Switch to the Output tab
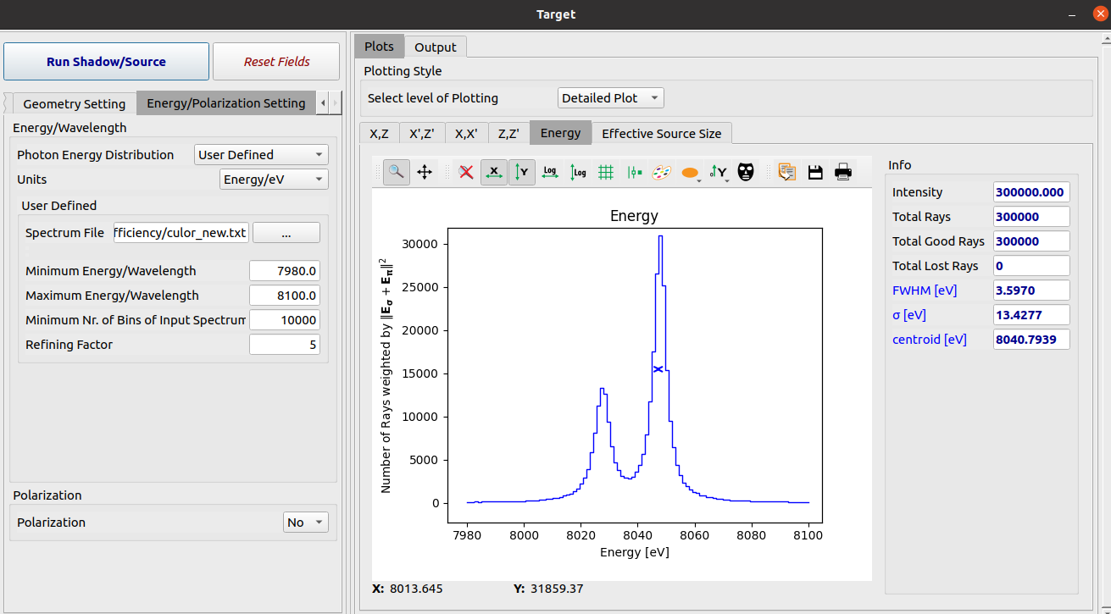The height and width of the screenshot is (614, 1111). [x=436, y=47]
